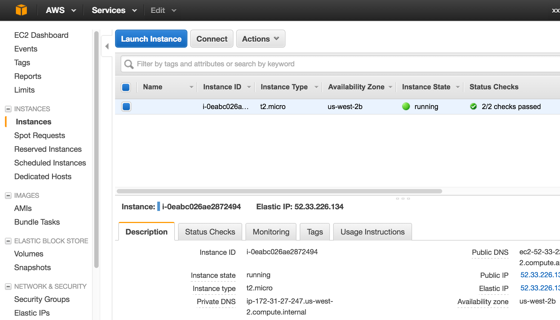The image size is (560, 320).
Task: Open Volumes in sidebar
Action: point(29,254)
